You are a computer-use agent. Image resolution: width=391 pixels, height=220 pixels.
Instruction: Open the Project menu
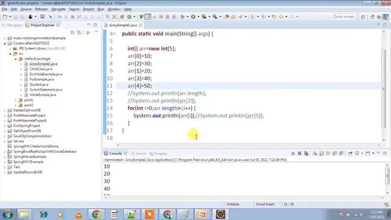(89, 9)
